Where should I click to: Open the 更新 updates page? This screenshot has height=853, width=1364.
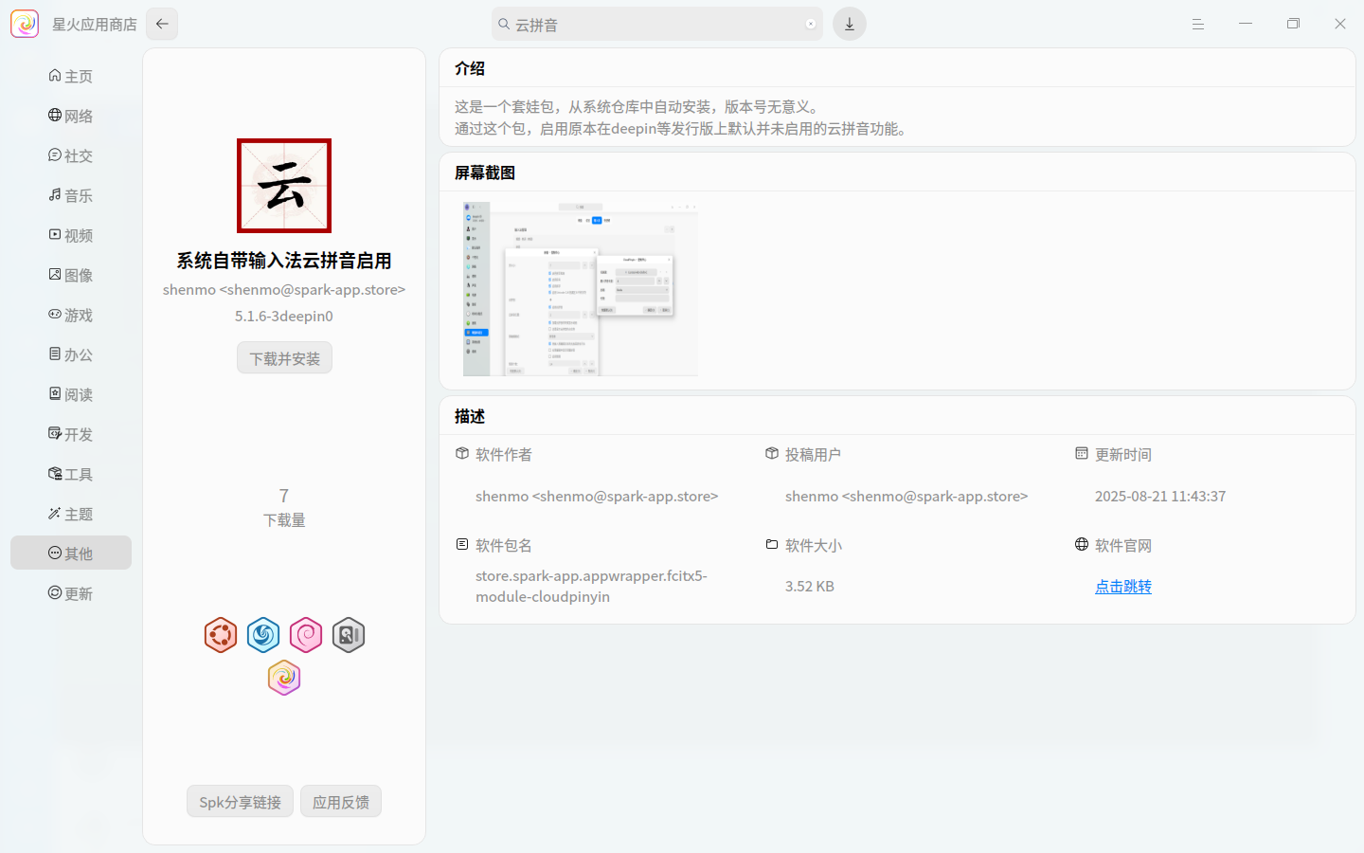pos(71,593)
